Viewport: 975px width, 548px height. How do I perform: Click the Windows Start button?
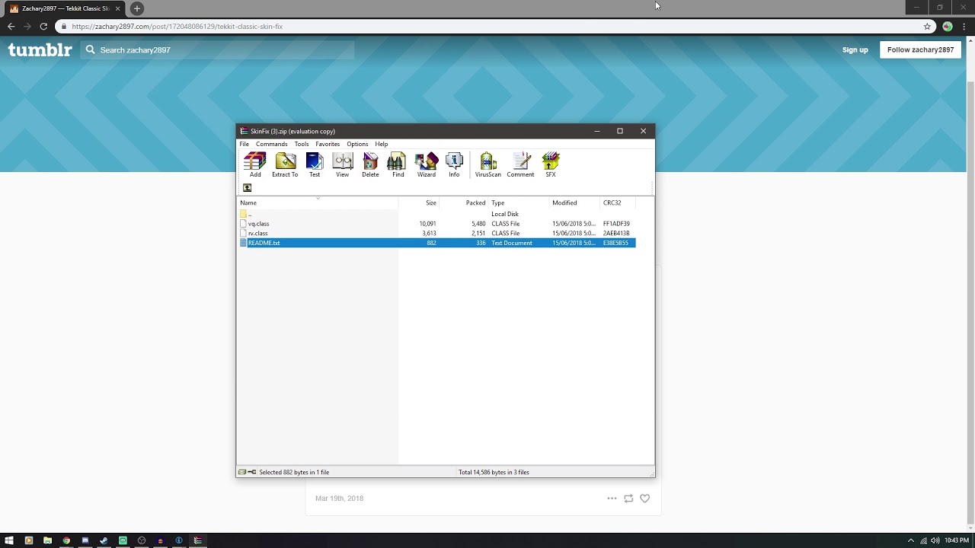point(9,540)
